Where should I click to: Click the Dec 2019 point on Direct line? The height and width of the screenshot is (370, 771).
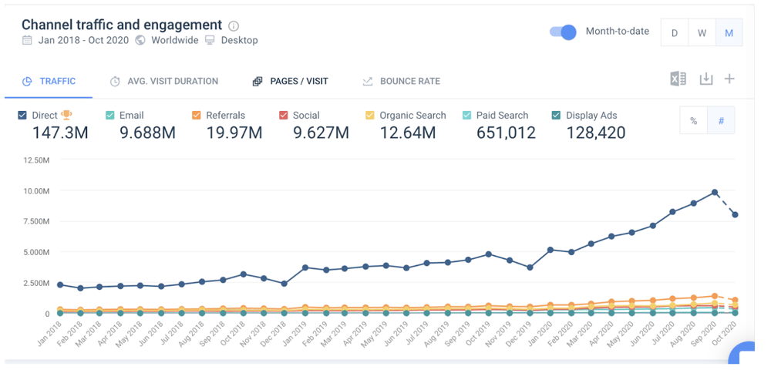(530, 267)
